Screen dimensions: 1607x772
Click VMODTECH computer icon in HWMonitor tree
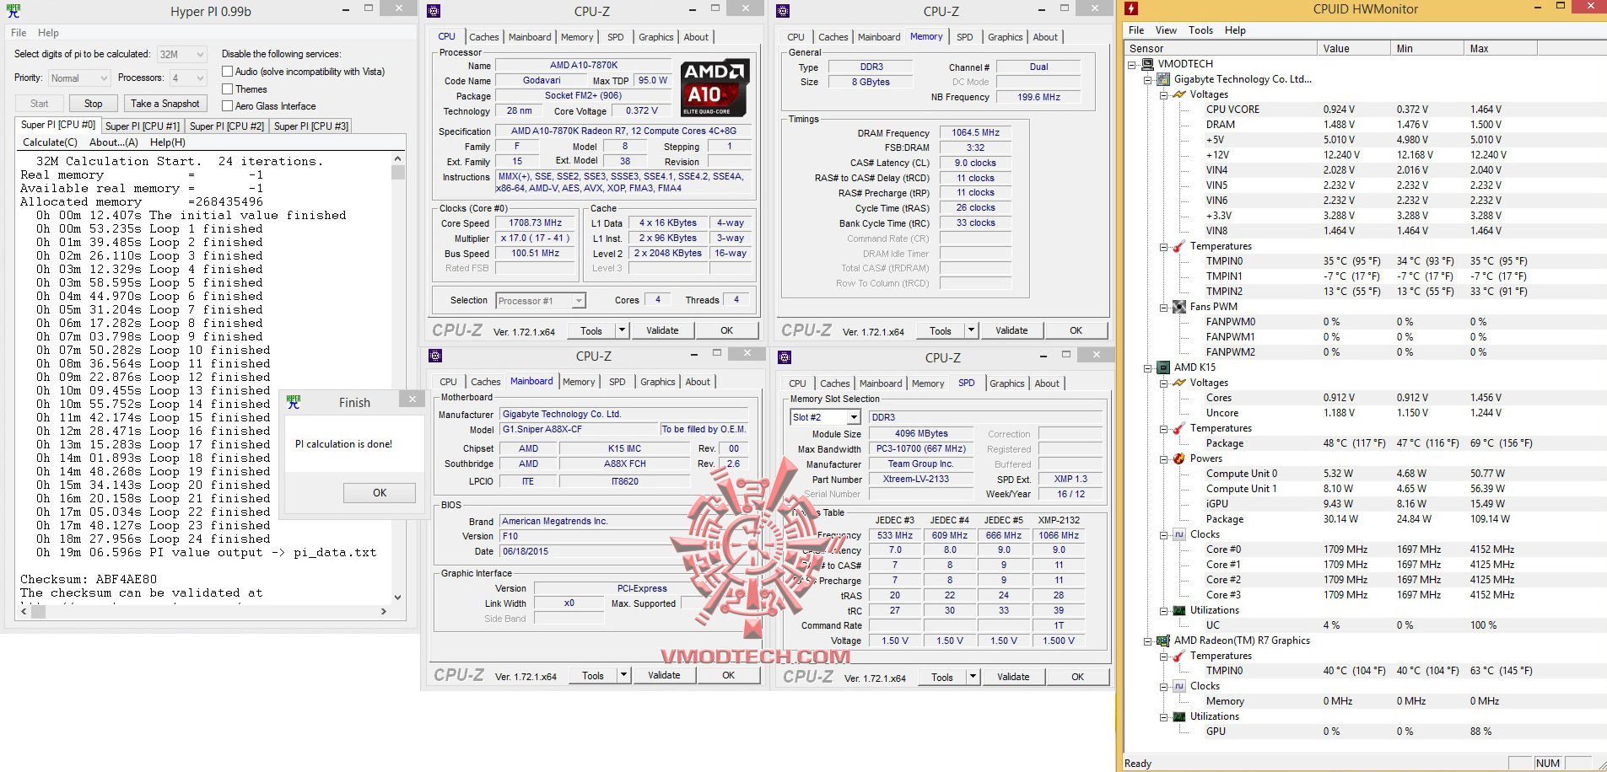[x=1148, y=64]
